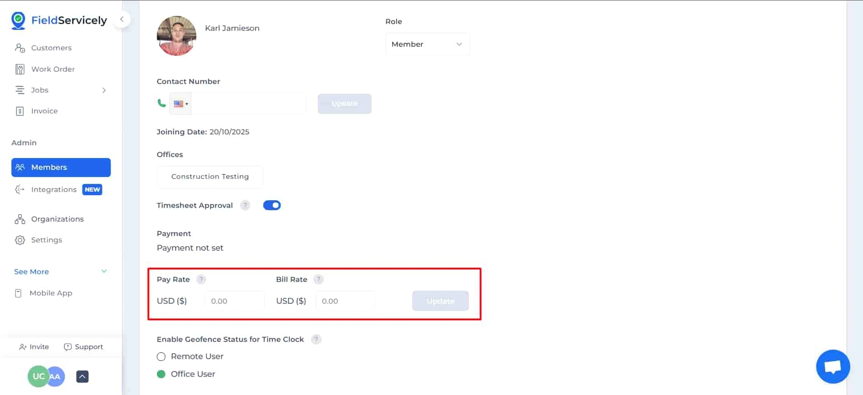Click the Integrations sidebar icon
This screenshot has height=395, width=863.
(20, 190)
